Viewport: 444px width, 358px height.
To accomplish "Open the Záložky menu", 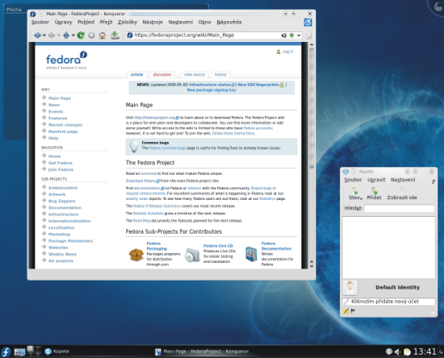I will (x=128, y=22).
